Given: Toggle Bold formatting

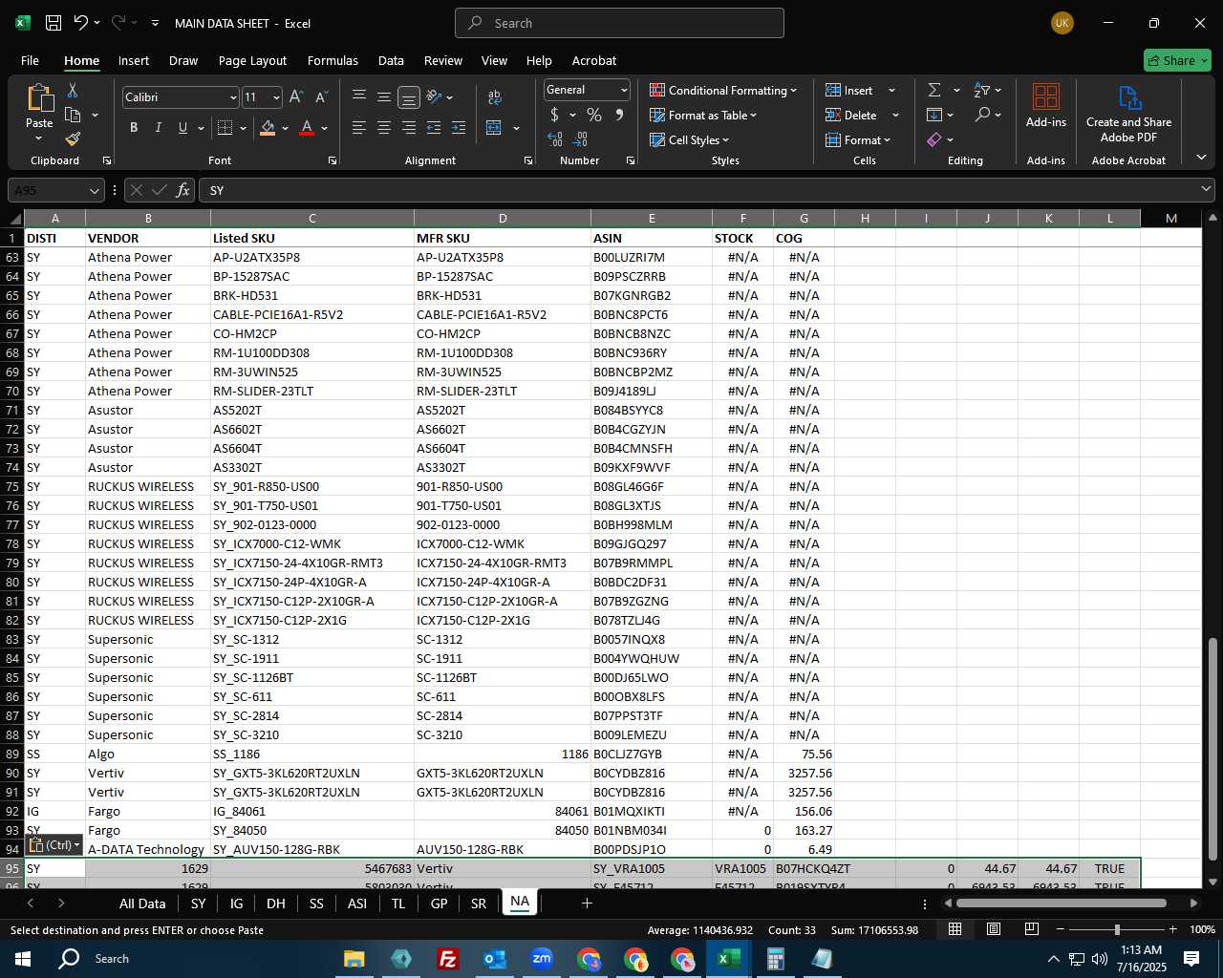Looking at the screenshot, I should click(x=133, y=127).
